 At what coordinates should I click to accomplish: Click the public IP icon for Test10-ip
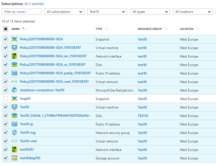pyautogui.click(x=14, y=124)
